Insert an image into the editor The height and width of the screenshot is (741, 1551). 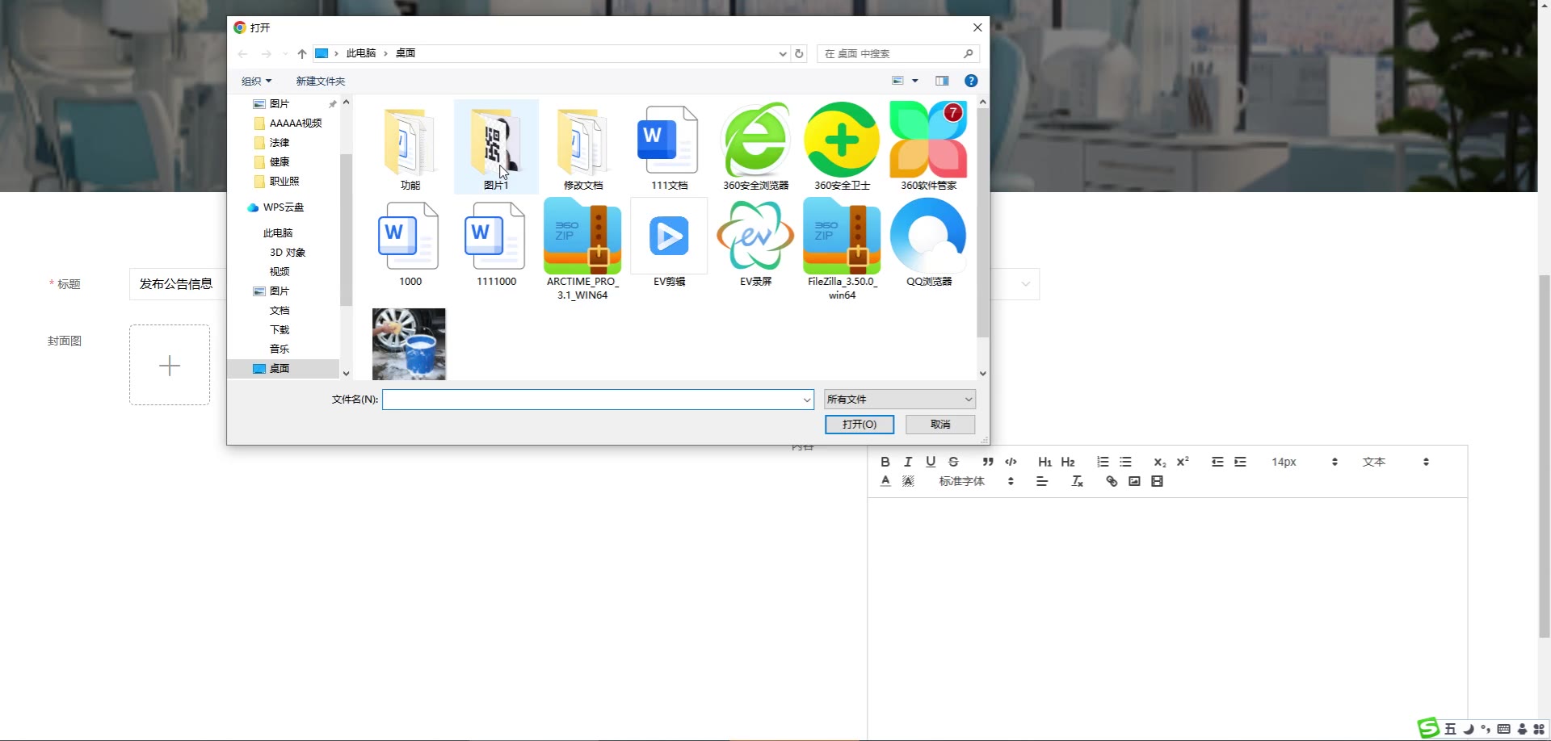1134,481
